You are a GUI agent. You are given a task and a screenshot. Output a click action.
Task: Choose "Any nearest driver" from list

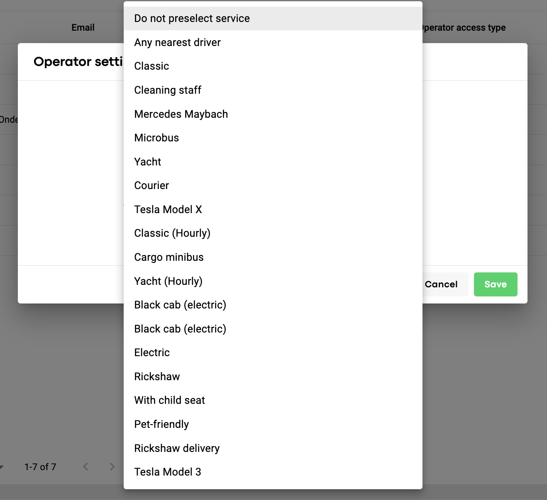[177, 42]
